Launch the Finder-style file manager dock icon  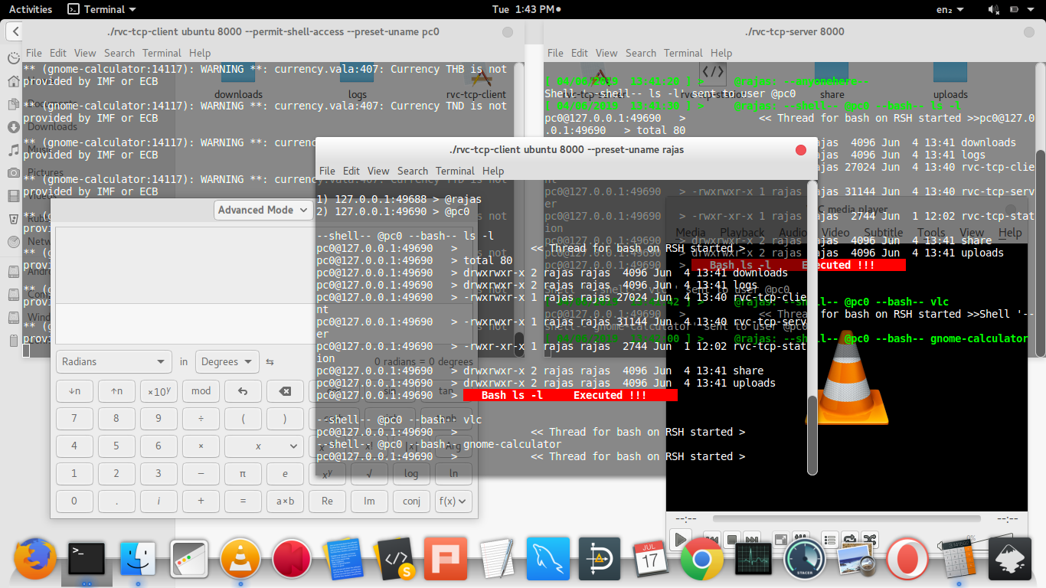click(139, 558)
